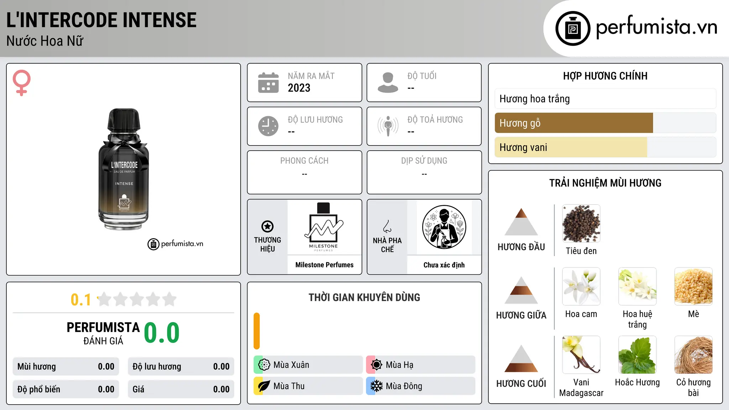Click the brown Hương gỗ accord bar
The height and width of the screenshot is (410, 729).
(x=574, y=123)
